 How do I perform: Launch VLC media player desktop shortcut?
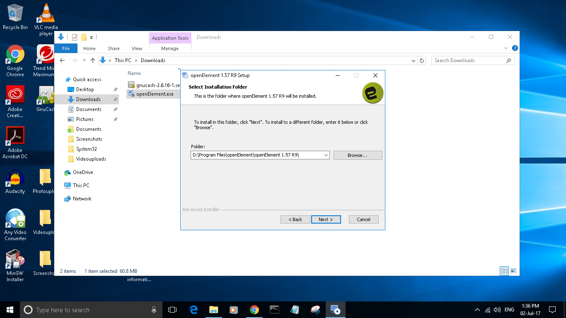pos(46,20)
